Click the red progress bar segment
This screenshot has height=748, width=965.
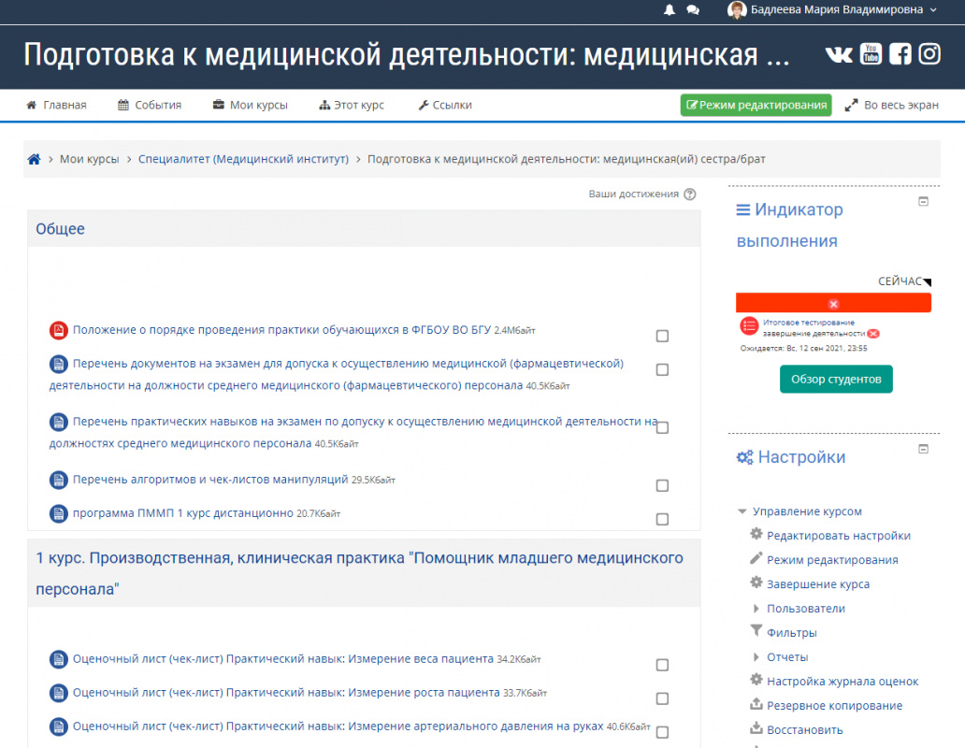833,303
